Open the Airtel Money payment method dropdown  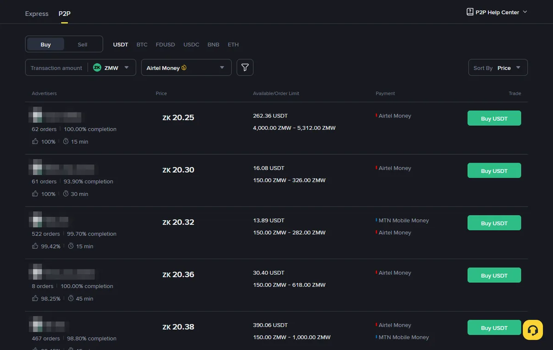(186, 68)
